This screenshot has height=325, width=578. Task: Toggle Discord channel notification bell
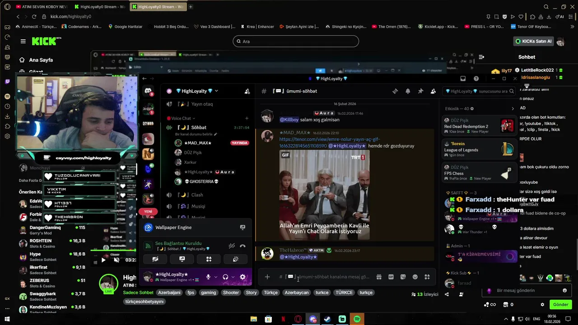point(408,91)
